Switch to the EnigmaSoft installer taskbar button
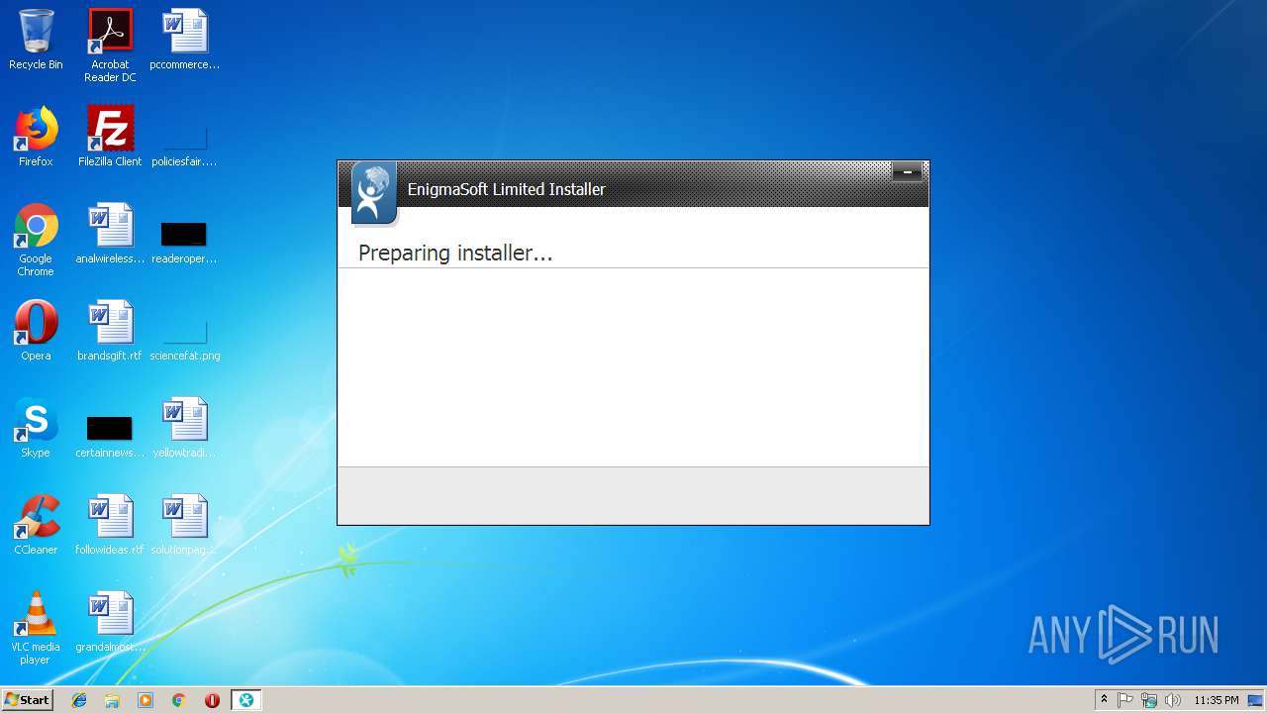 245,700
